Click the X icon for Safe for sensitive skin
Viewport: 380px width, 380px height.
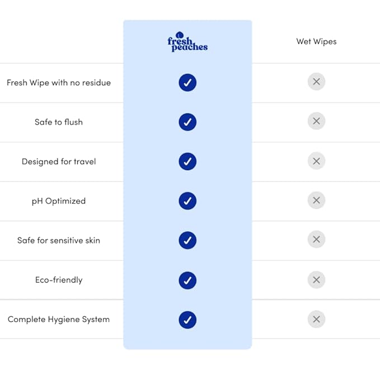[316, 240]
